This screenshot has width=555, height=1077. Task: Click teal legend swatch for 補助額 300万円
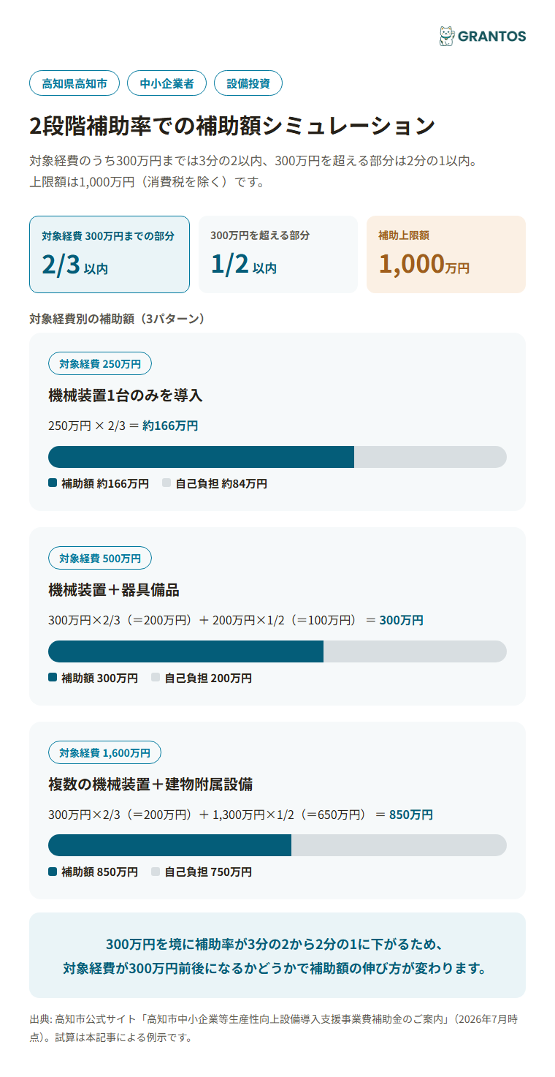point(53,677)
